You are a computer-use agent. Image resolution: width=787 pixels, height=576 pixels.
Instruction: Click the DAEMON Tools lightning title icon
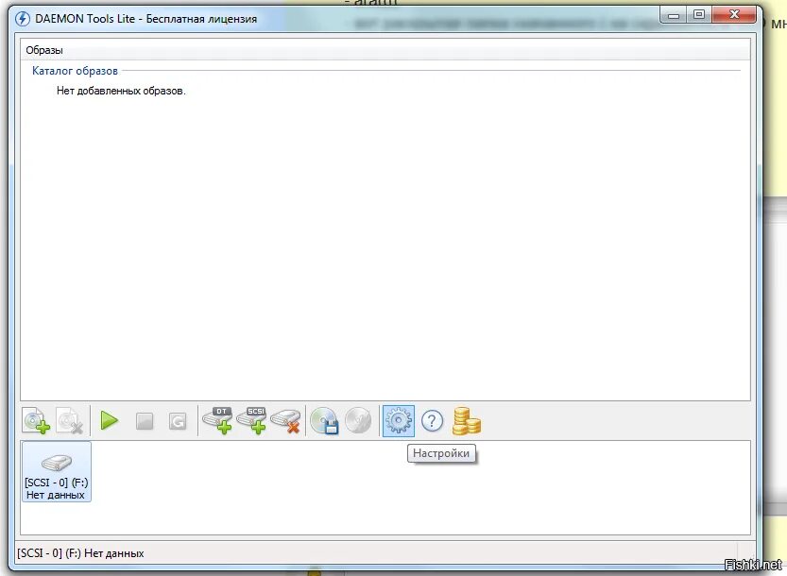pyautogui.click(x=23, y=19)
